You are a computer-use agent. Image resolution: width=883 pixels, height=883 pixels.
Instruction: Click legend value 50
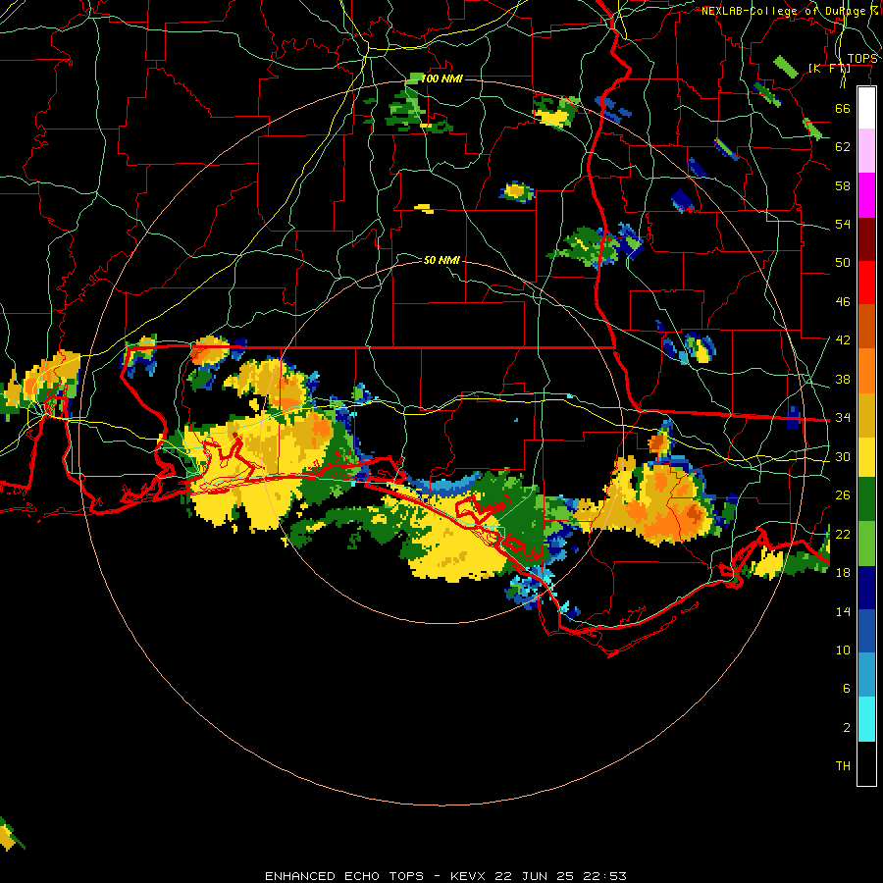coord(843,263)
